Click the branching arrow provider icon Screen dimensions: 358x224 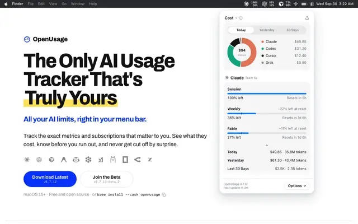[138, 160]
